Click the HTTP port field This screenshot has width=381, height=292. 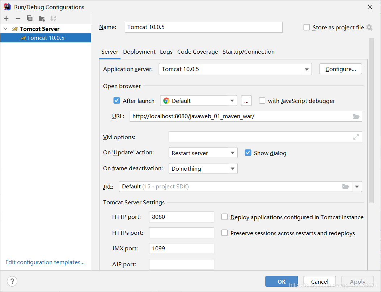(x=182, y=217)
